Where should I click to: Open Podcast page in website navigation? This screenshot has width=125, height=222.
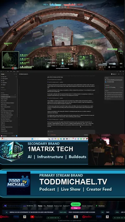(50, 206)
